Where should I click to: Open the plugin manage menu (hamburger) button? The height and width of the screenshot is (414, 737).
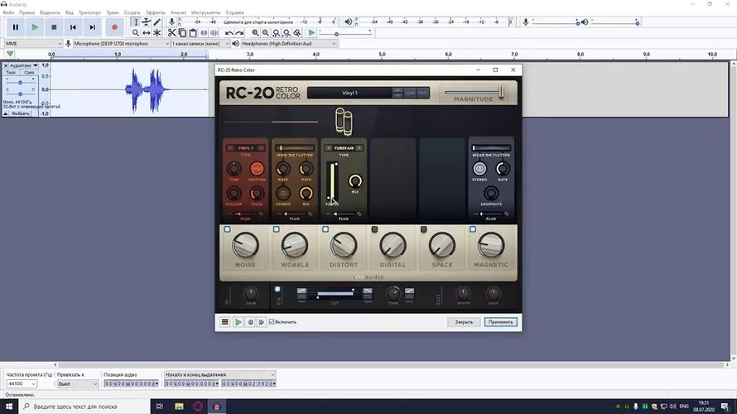[x=224, y=322]
